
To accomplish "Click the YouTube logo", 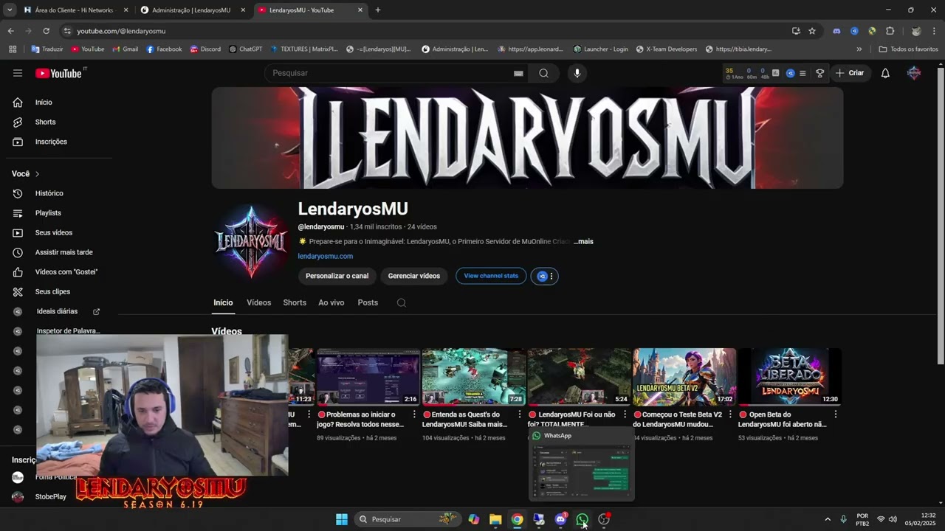I will pos(58,73).
